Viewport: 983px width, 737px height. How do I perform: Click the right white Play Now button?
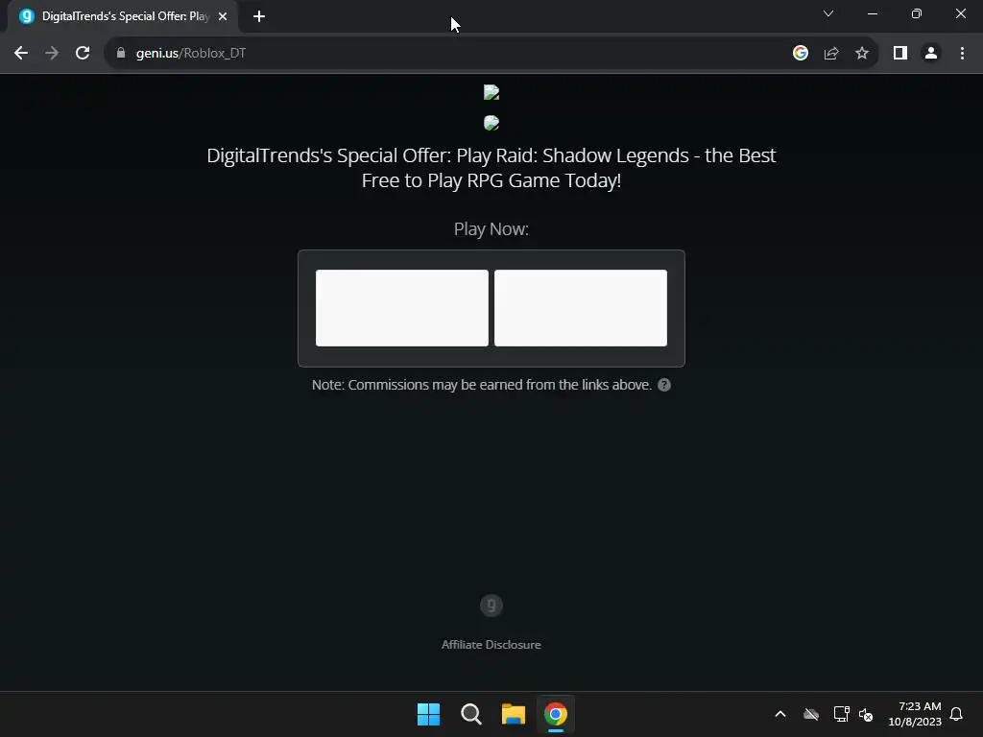[x=581, y=308]
